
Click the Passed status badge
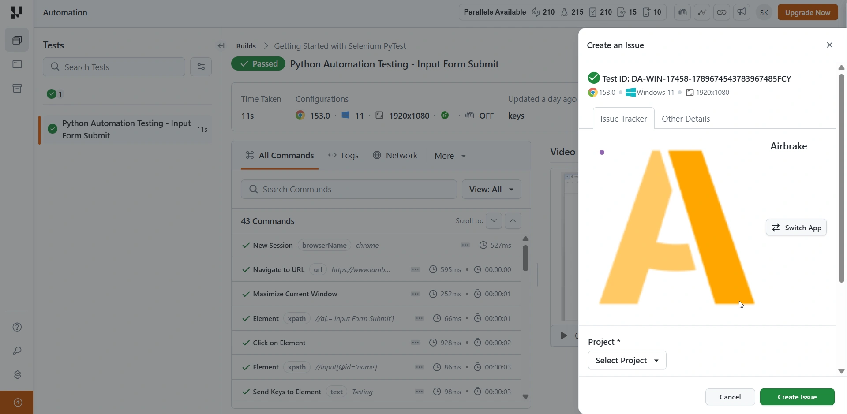pos(258,64)
